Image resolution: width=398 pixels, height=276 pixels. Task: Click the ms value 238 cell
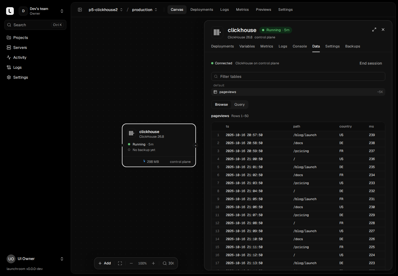pos(372,143)
